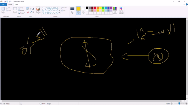The width and height of the screenshot is (188, 105).
Task: Select the Magnifier tool
Action: pyautogui.click(x=33, y=12)
